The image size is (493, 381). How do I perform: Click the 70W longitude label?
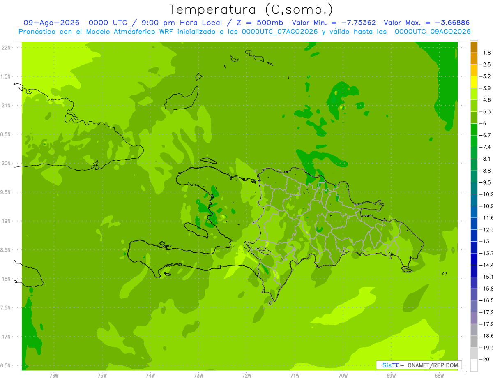tap(343, 376)
